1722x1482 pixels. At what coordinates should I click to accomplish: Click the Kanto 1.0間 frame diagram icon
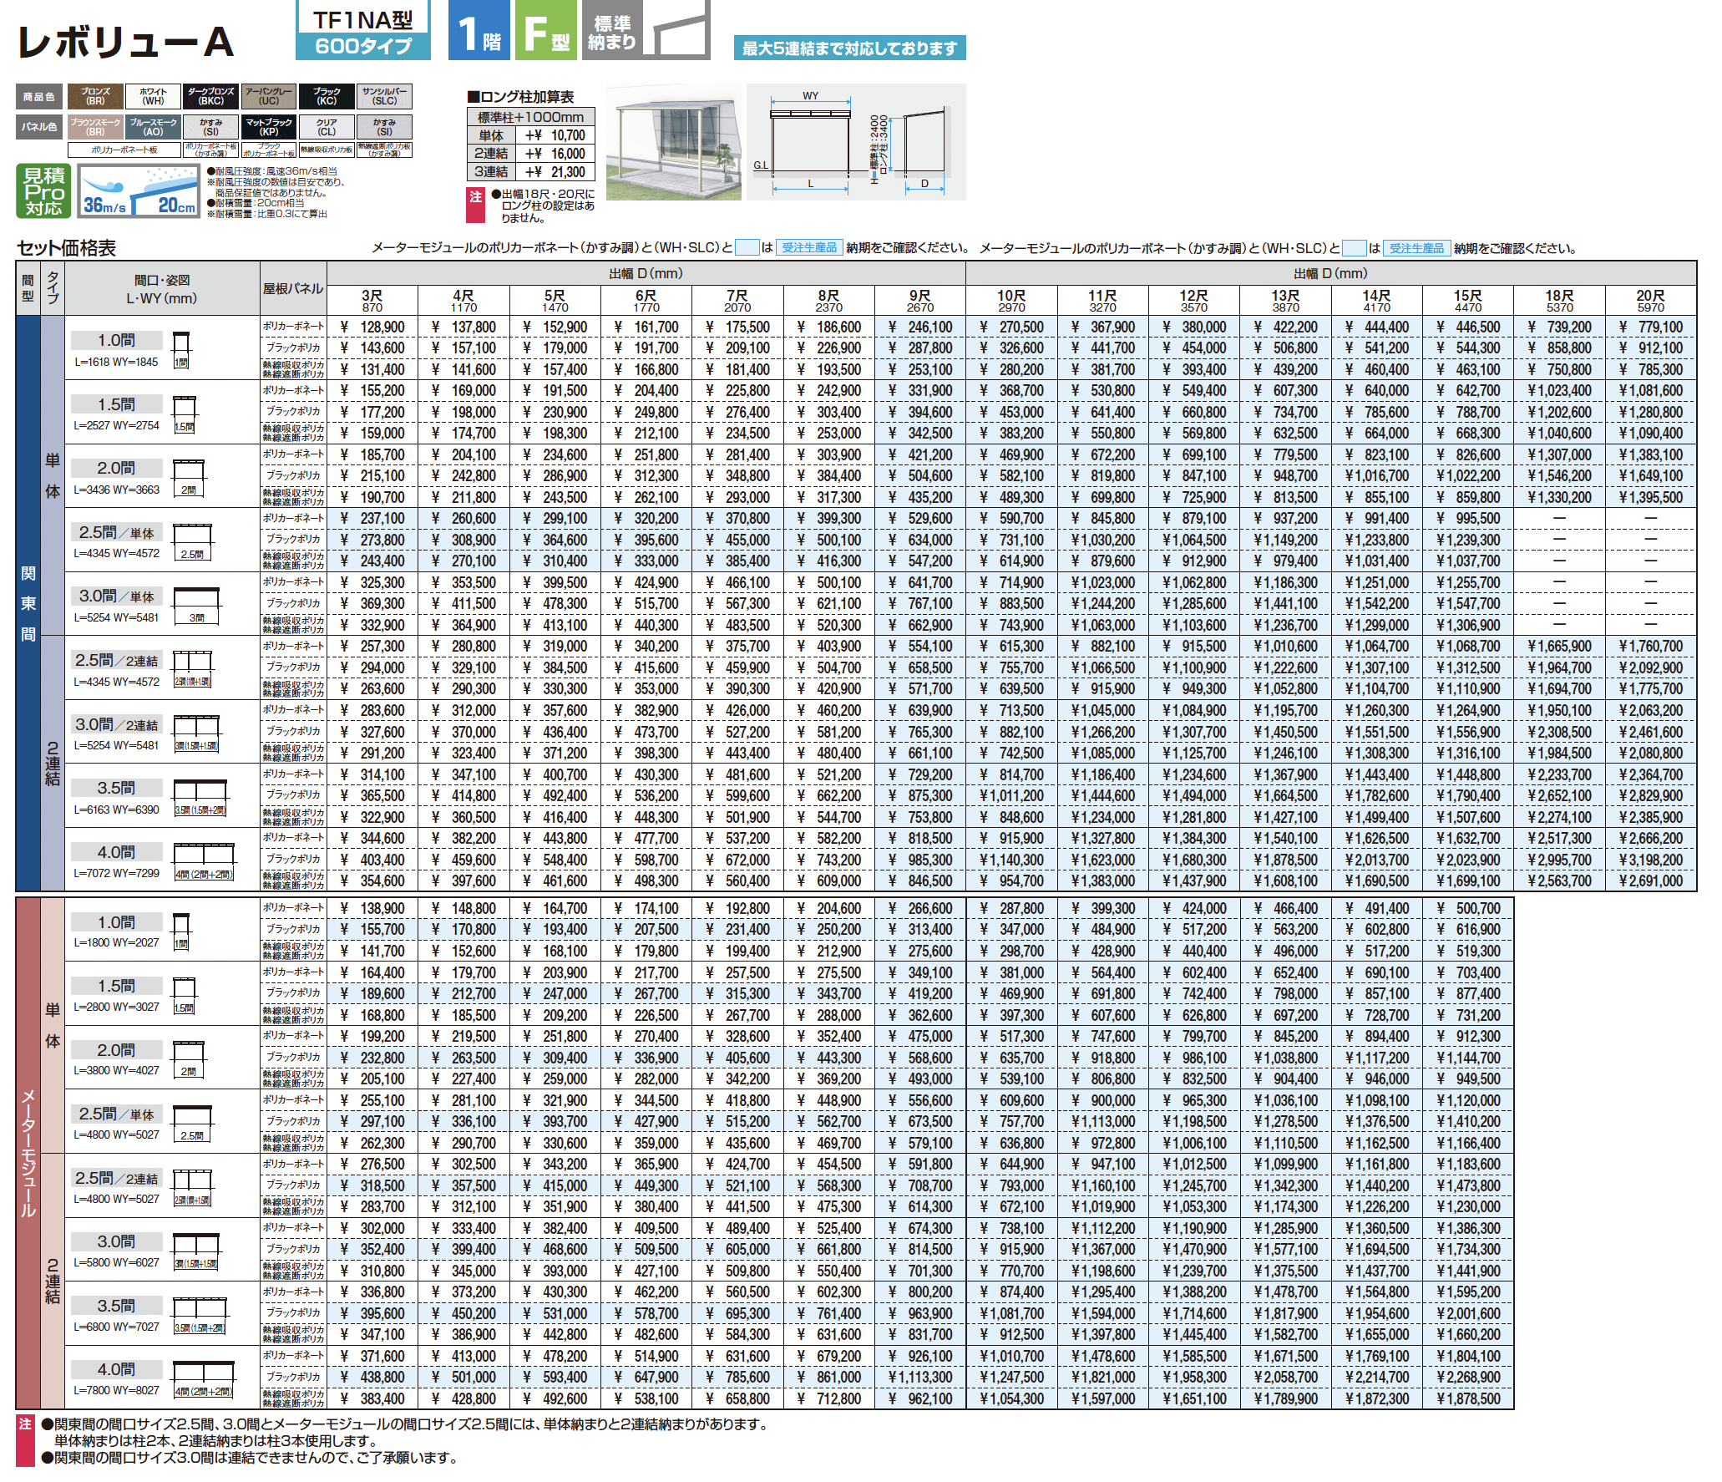[181, 349]
